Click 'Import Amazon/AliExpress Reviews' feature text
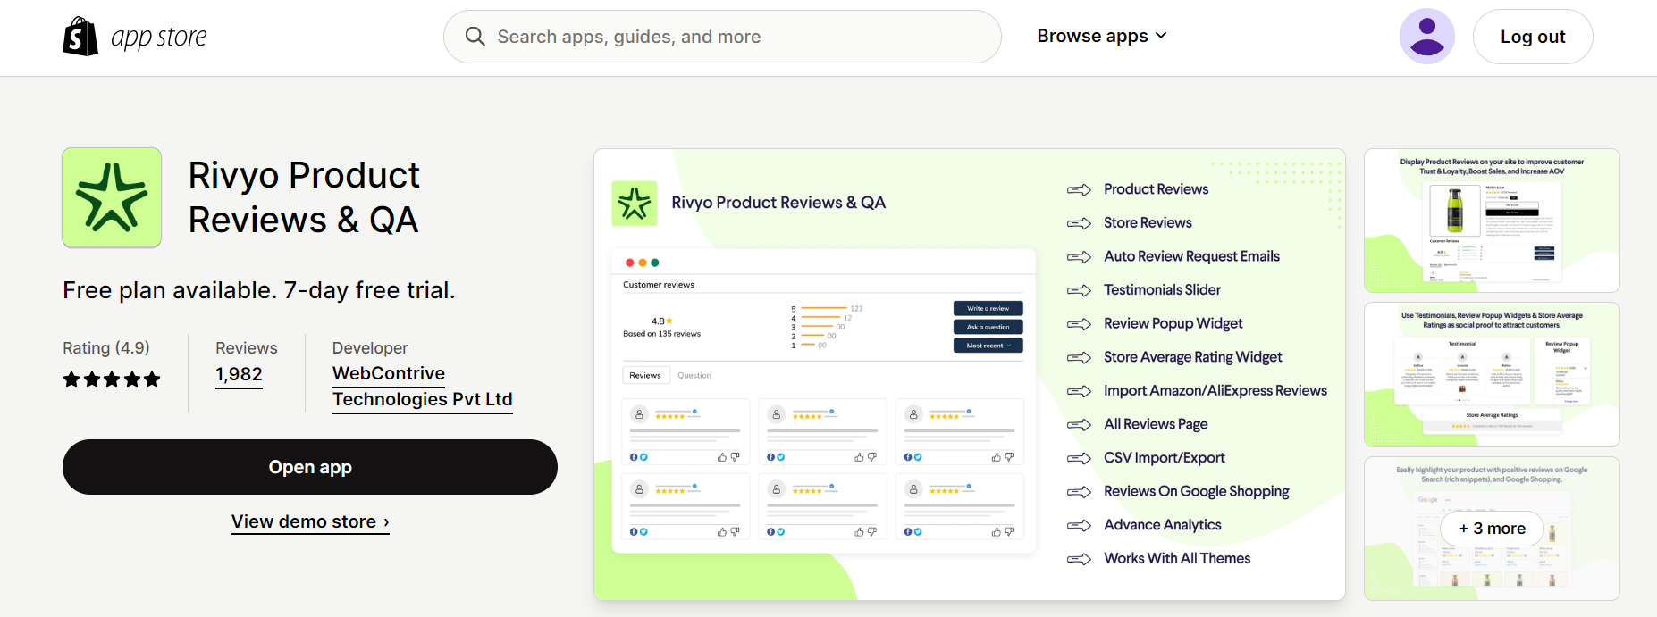The width and height of the screenshot is (1657, 617). pyautogui.click(x=1215, y=391)
